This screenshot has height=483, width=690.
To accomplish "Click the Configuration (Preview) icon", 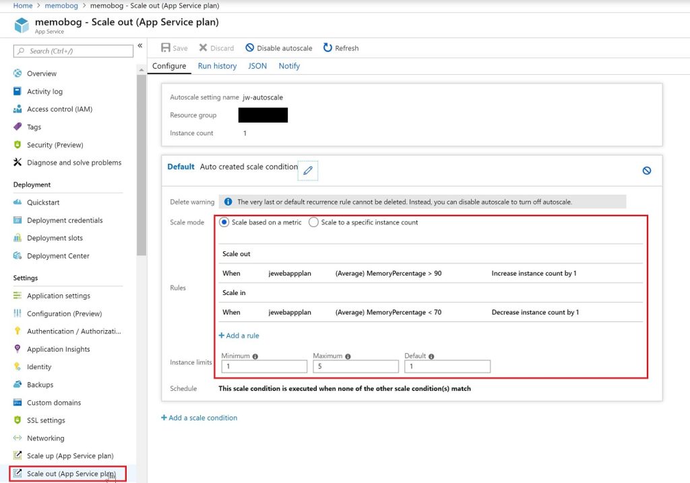I will (x=17, y=313).
